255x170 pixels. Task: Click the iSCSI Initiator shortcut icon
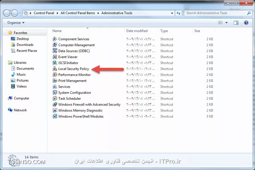tap(55, 63)
